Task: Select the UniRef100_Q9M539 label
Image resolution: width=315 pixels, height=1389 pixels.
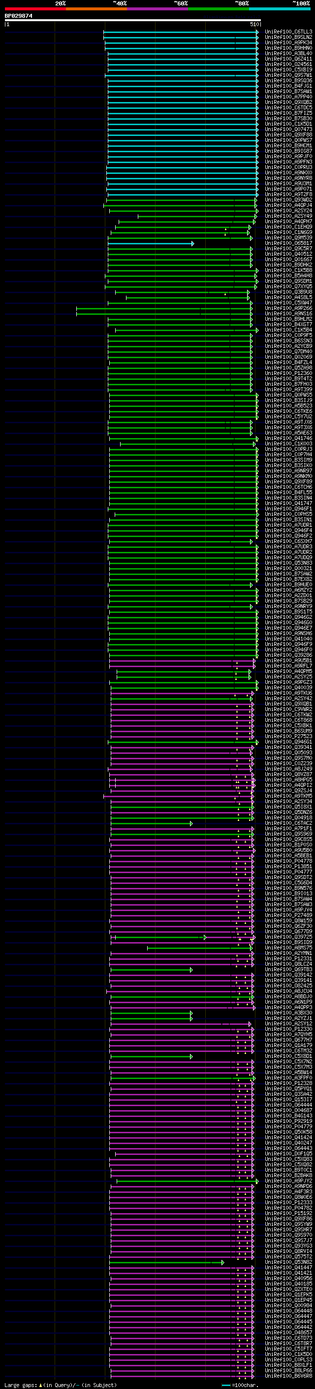Action: click(288, 238)
